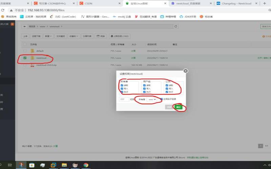Viewport: 271px width, 169px height.
Task: Switch to the nextcloud Baidu search tab
Action: (191, 3)
